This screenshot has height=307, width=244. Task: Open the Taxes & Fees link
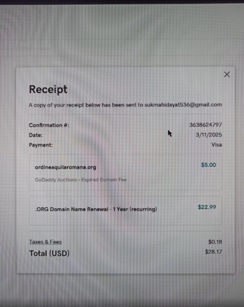(45, 242)
